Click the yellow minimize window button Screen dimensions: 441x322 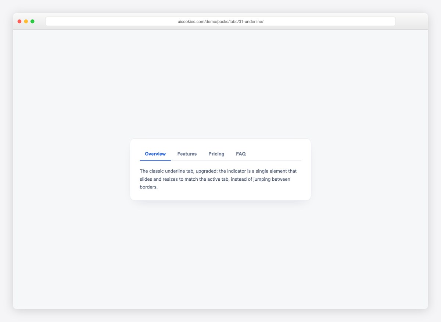click(x=26, y=21)
